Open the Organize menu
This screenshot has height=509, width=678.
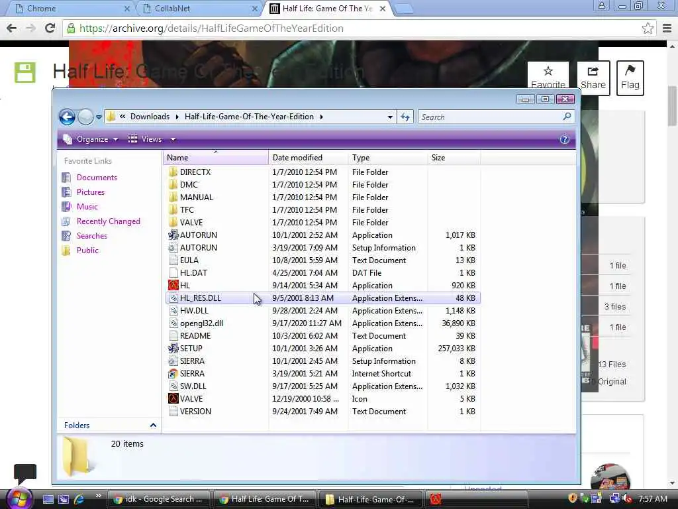[x=91, y=139]
